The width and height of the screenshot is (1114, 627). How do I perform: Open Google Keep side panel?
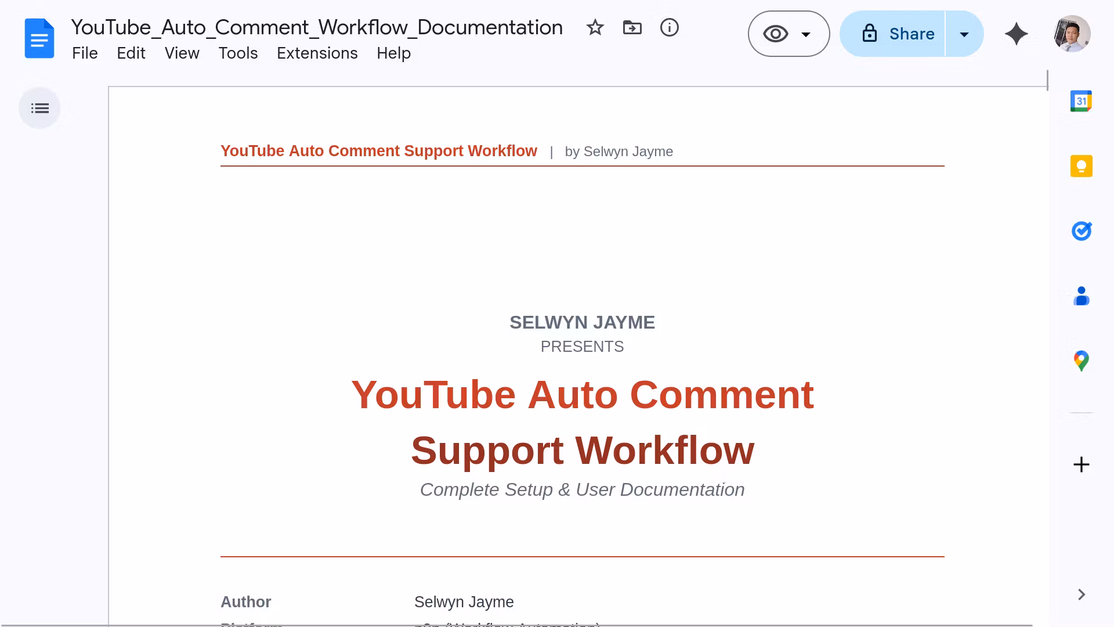coord(1082,166)
